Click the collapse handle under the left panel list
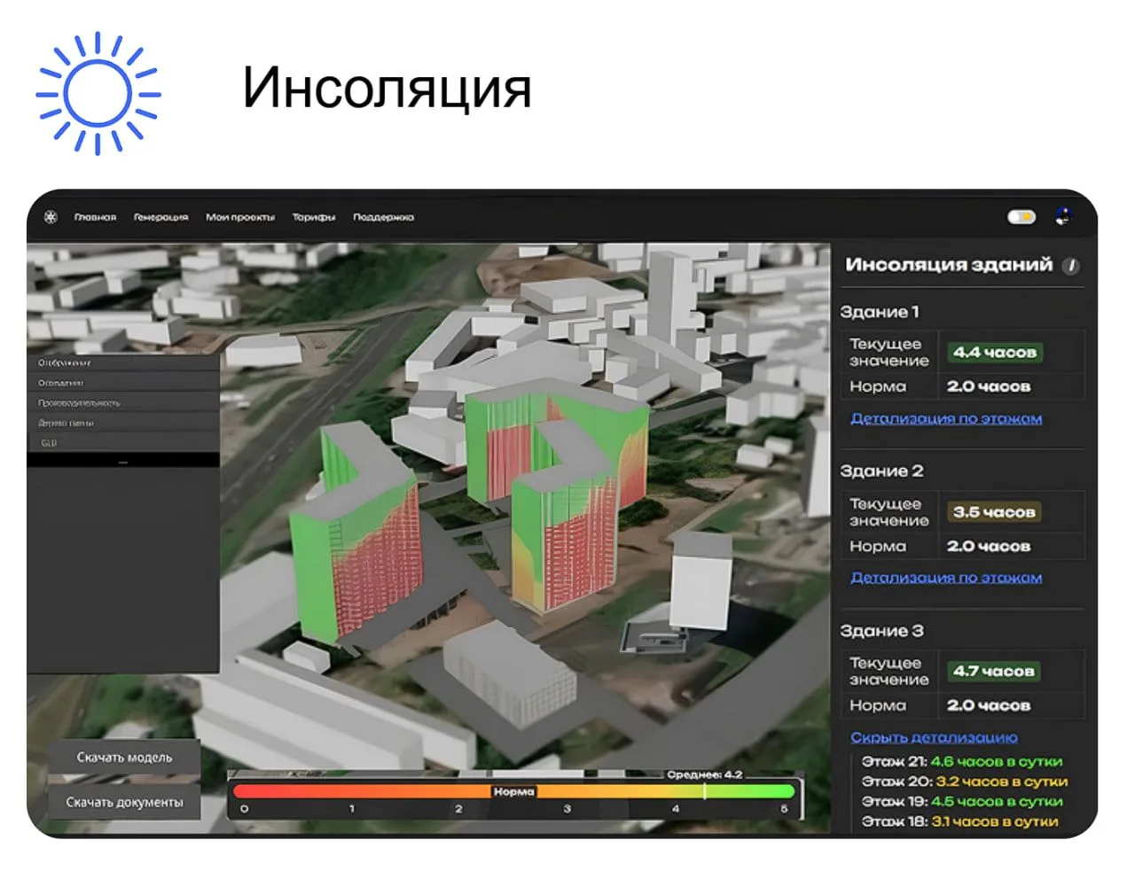This screenshot has height=879, width=1135. 123,462
